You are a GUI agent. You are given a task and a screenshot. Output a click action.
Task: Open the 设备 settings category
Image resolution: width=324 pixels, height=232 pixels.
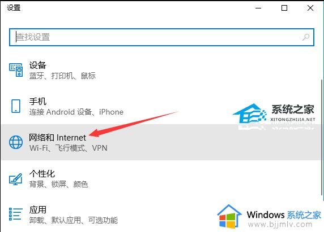(161, 70)
